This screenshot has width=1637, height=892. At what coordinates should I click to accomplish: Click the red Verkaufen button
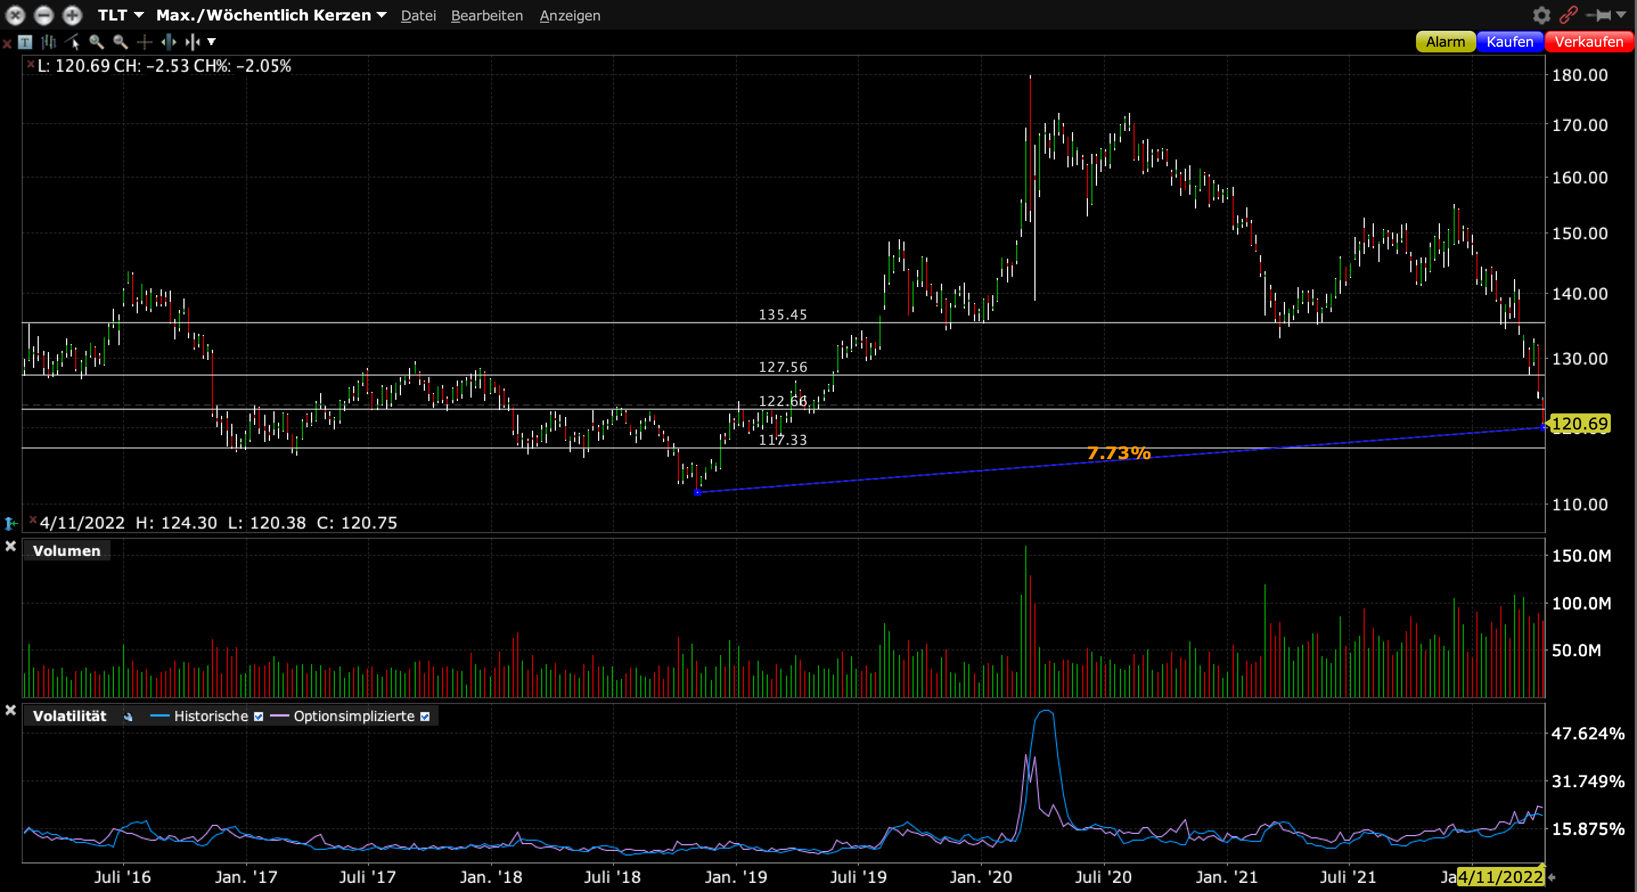click(x=1588, y=42)
